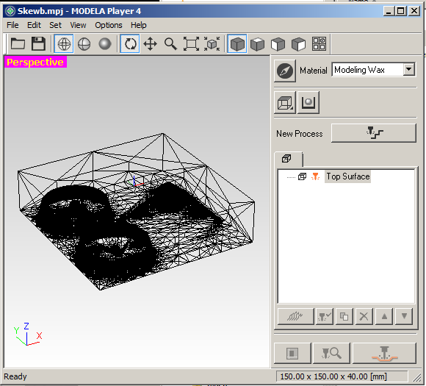Click the cube icon beside Top Surface
426x386 pixels.
click(x=302, y=176)
